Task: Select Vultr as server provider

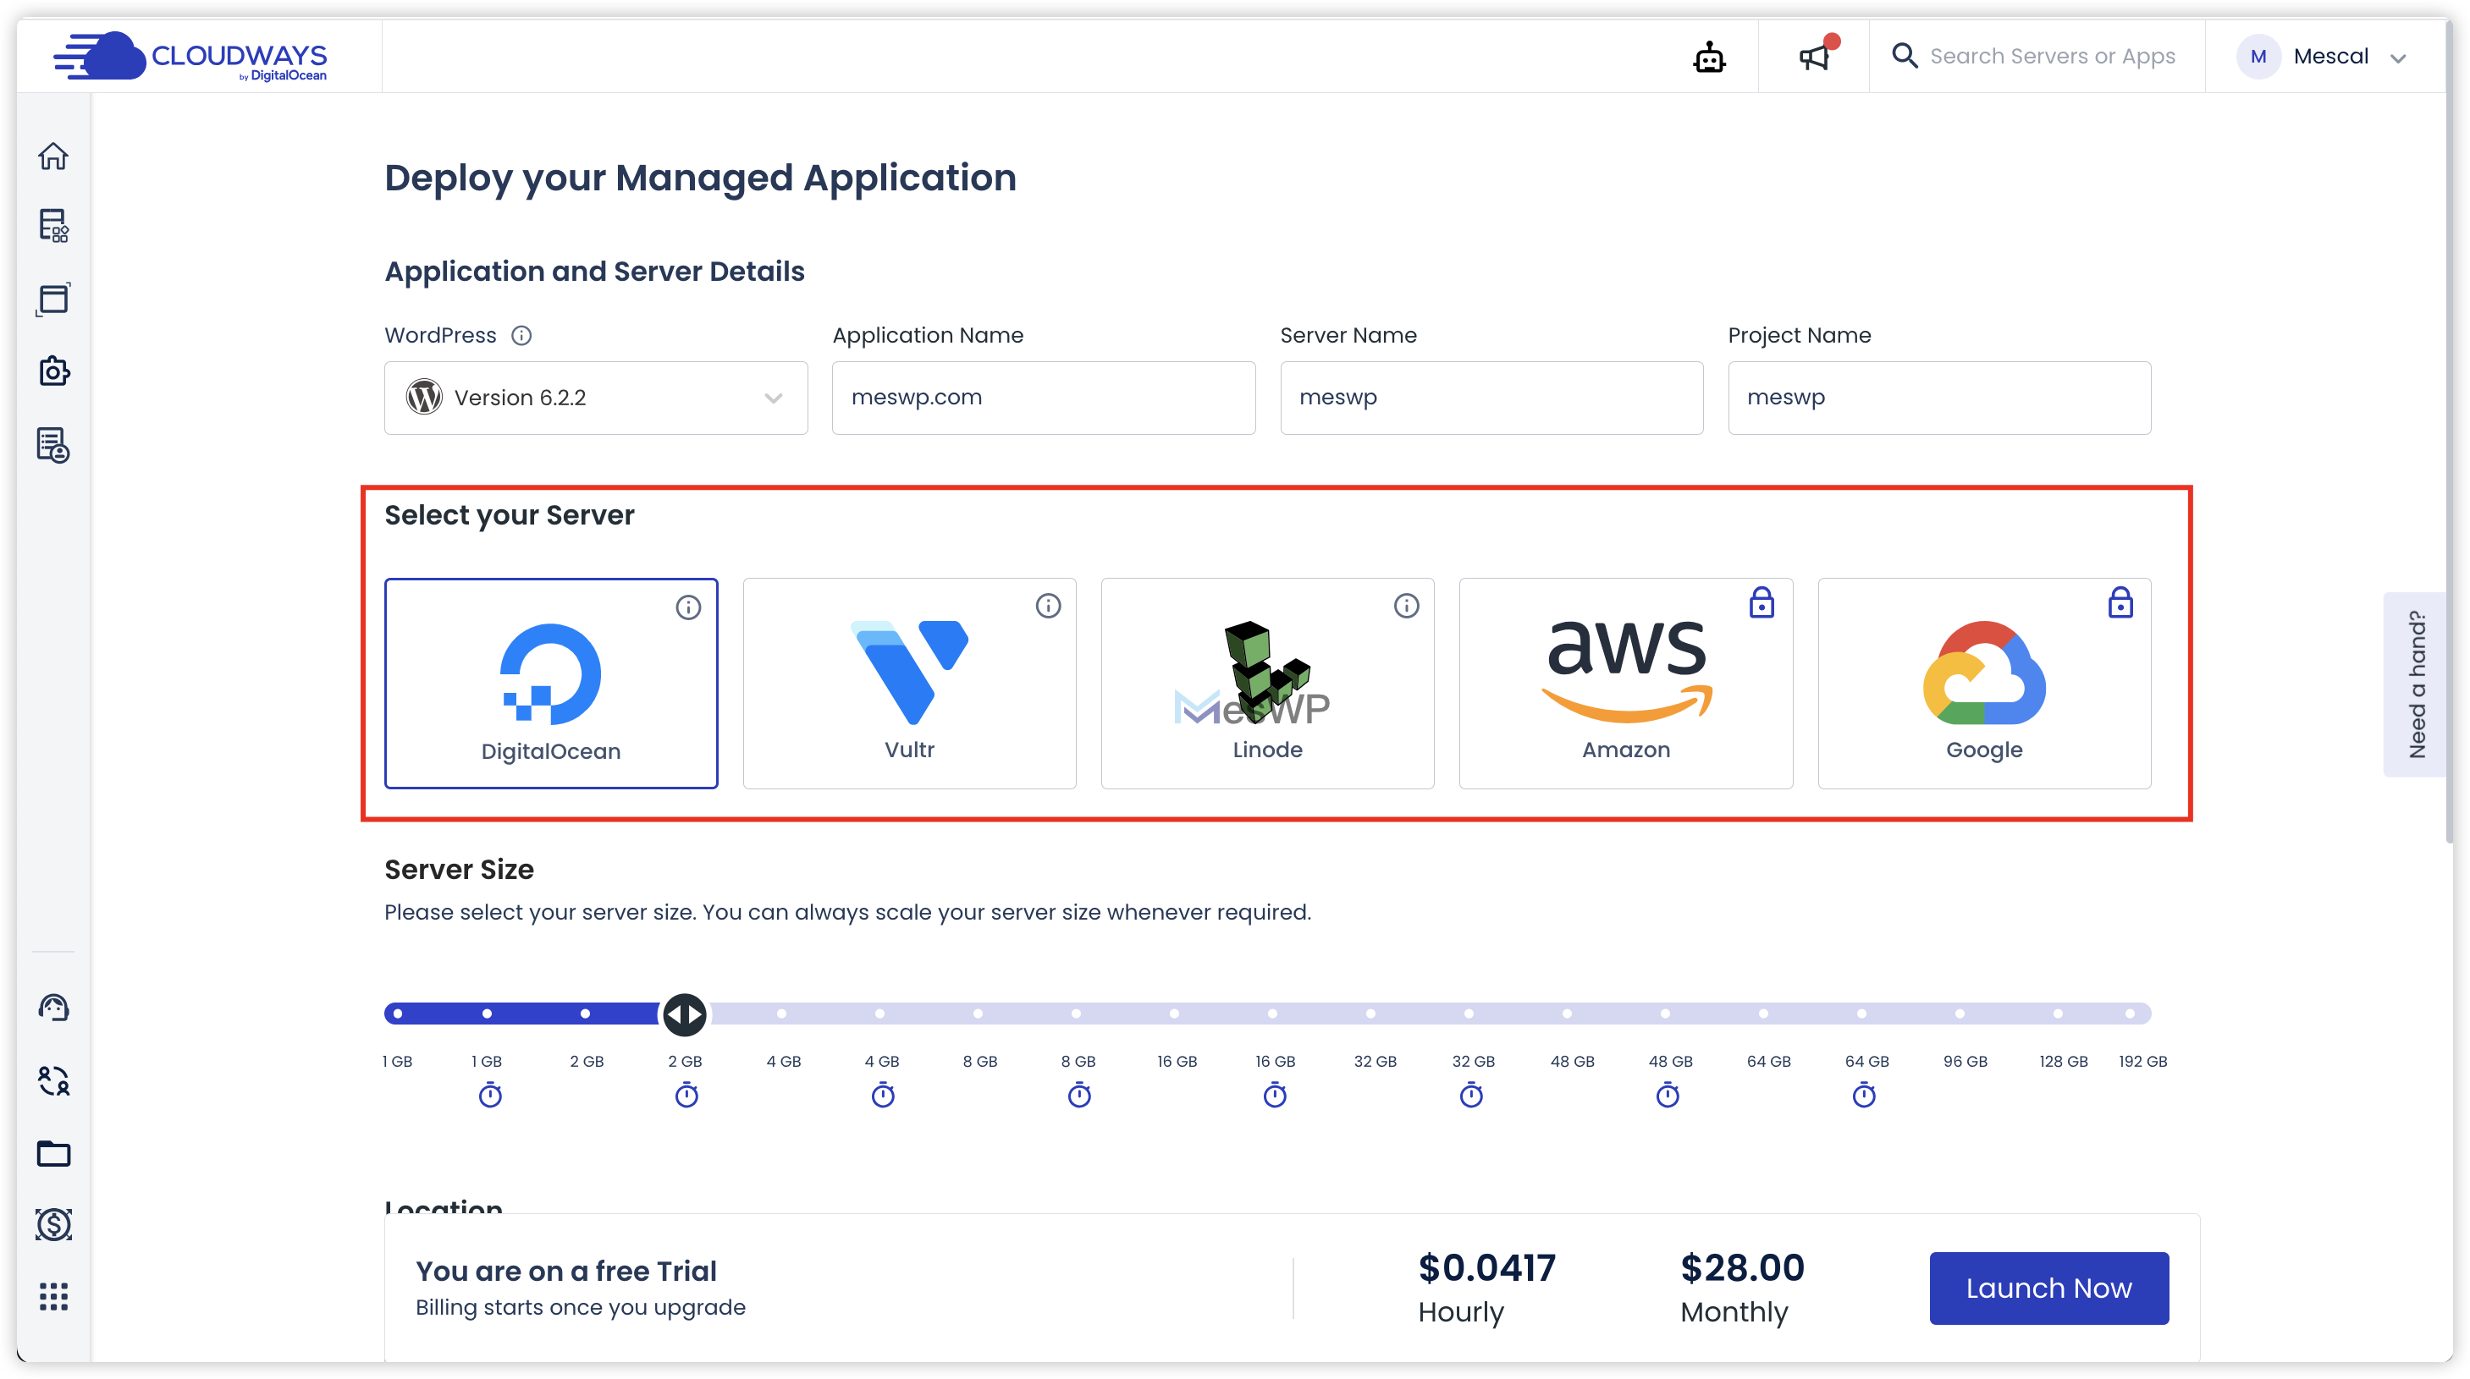Action: click(x=909, y=684)
